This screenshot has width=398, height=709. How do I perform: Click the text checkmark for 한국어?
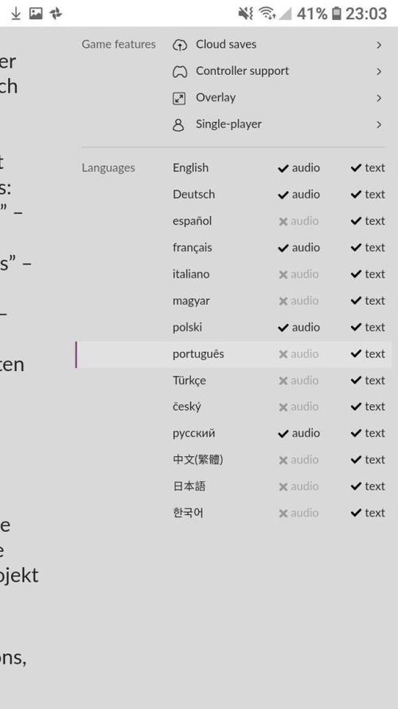click(x=356, y=514)
